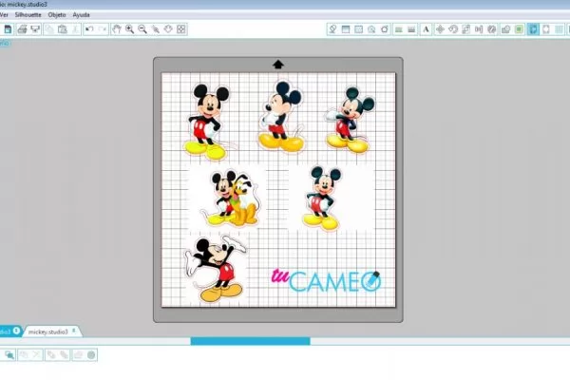Click the Fit to window icon

181,29
